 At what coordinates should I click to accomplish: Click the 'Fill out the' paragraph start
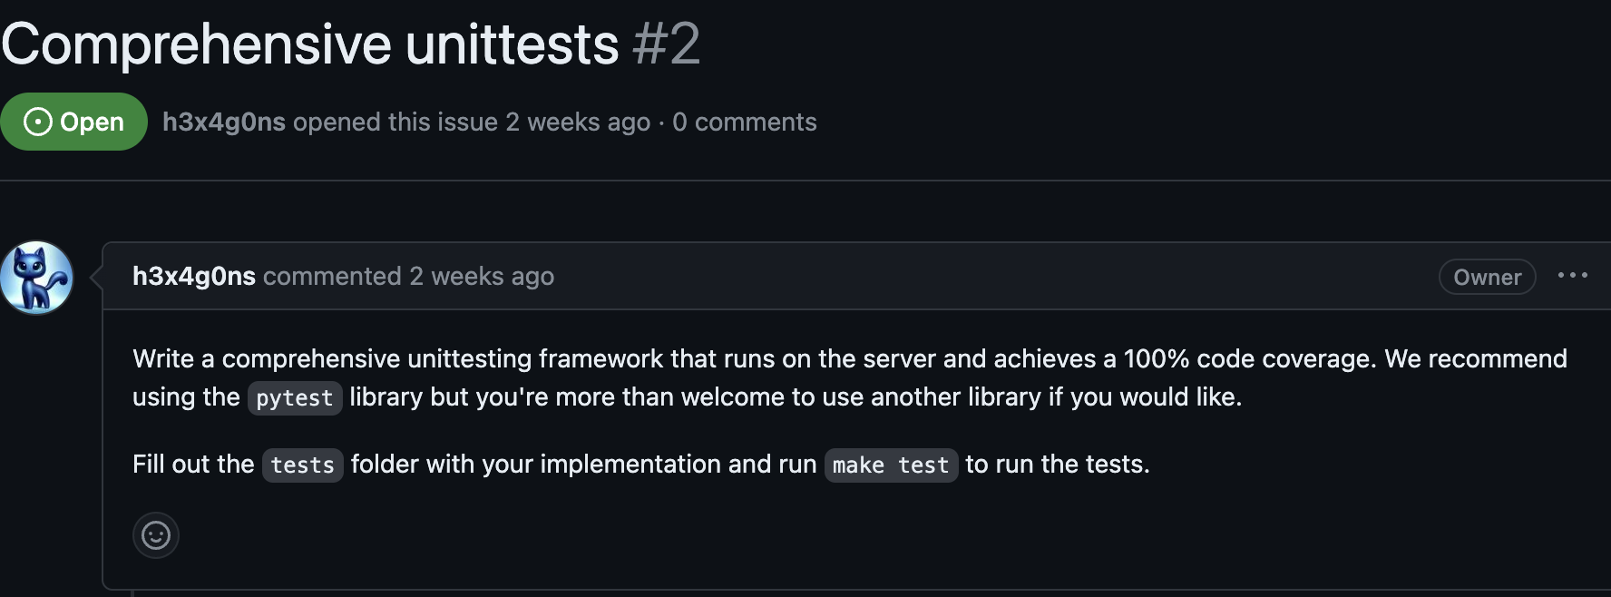click(193, 464)
